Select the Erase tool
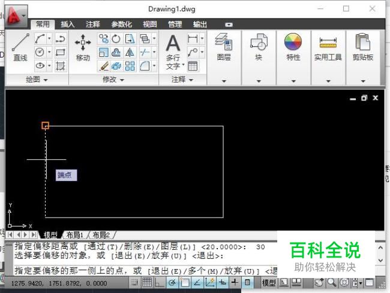The image size is (390, 293). [x=104, y=66]
